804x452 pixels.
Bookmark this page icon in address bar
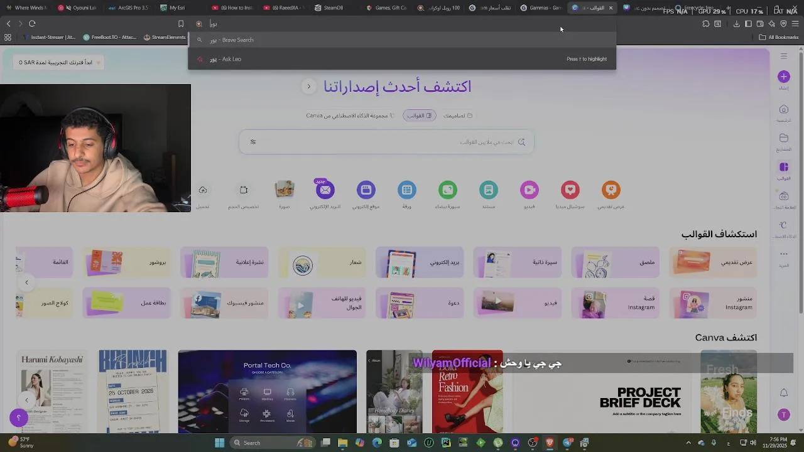(x=181, y=24)
